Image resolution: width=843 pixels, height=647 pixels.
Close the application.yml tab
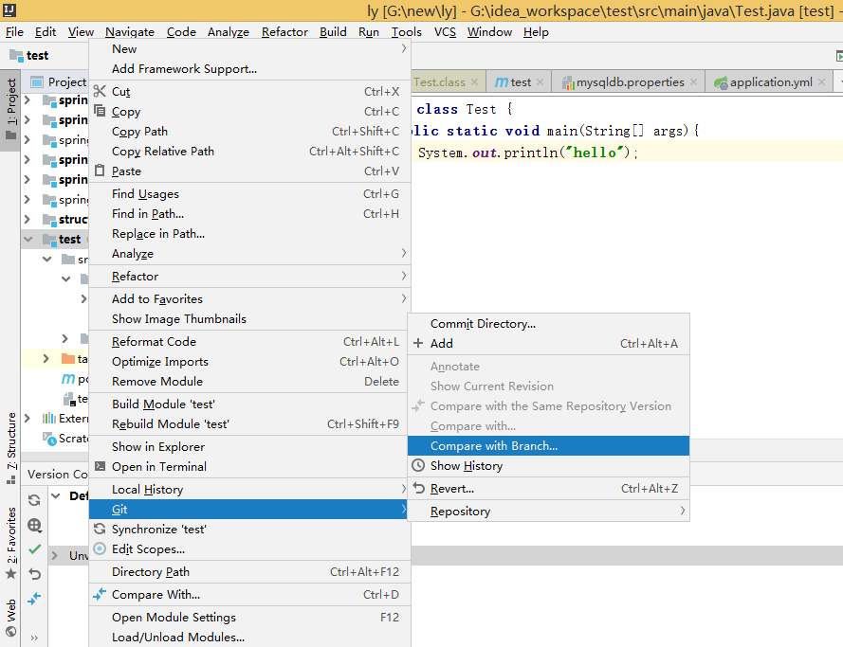(x=821, y=82)
